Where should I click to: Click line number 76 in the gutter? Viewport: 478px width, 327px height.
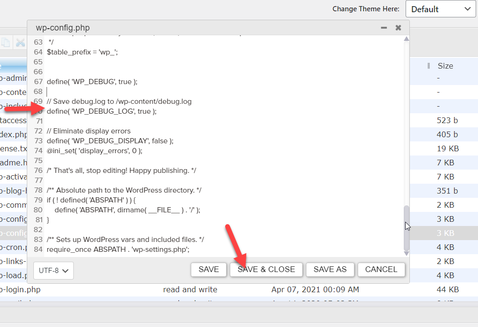click(x=38, y=171)
